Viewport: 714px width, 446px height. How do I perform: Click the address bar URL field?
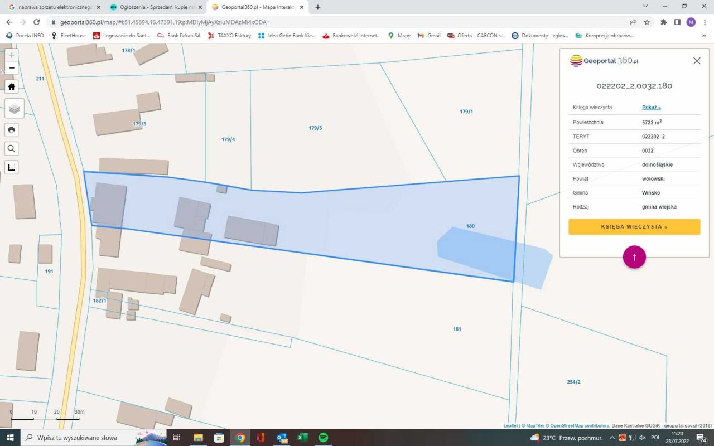click(335, 22)
